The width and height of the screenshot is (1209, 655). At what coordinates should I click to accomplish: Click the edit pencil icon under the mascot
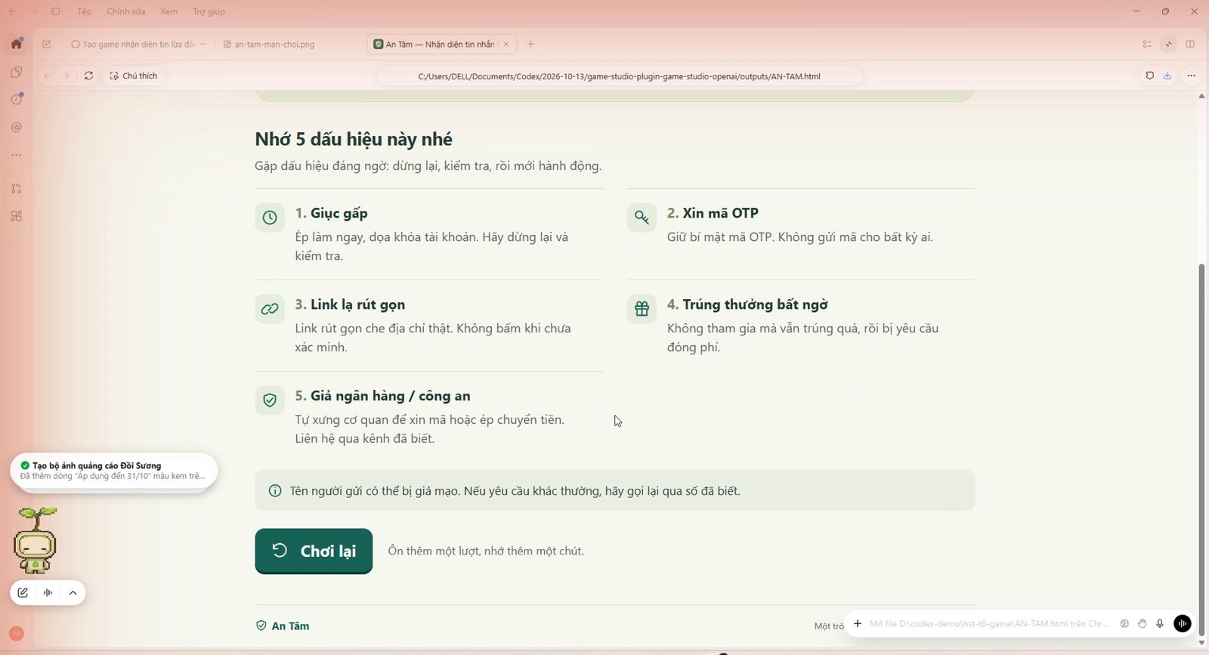point(23,593)
